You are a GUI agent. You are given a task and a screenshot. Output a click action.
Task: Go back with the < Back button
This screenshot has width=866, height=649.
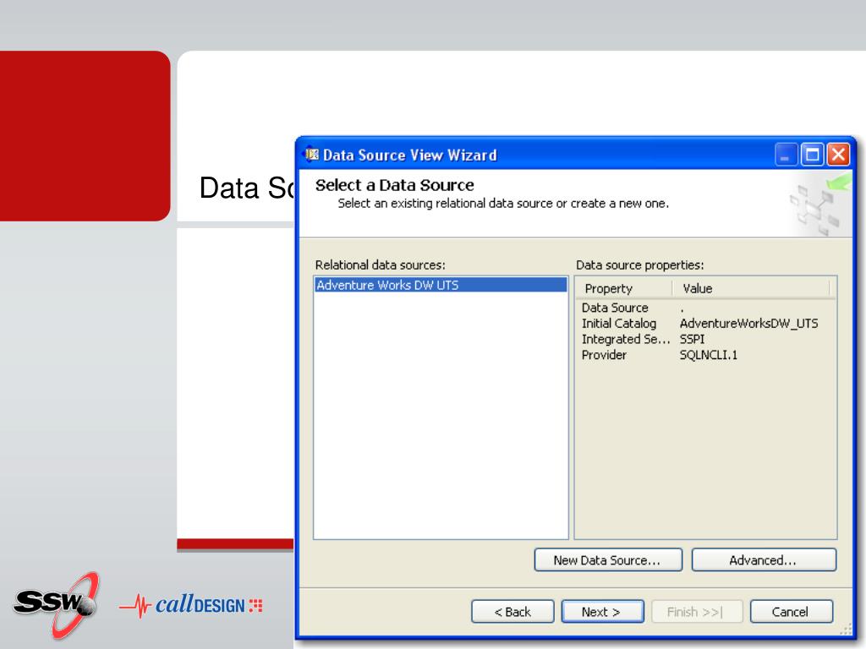click(512, 612)
